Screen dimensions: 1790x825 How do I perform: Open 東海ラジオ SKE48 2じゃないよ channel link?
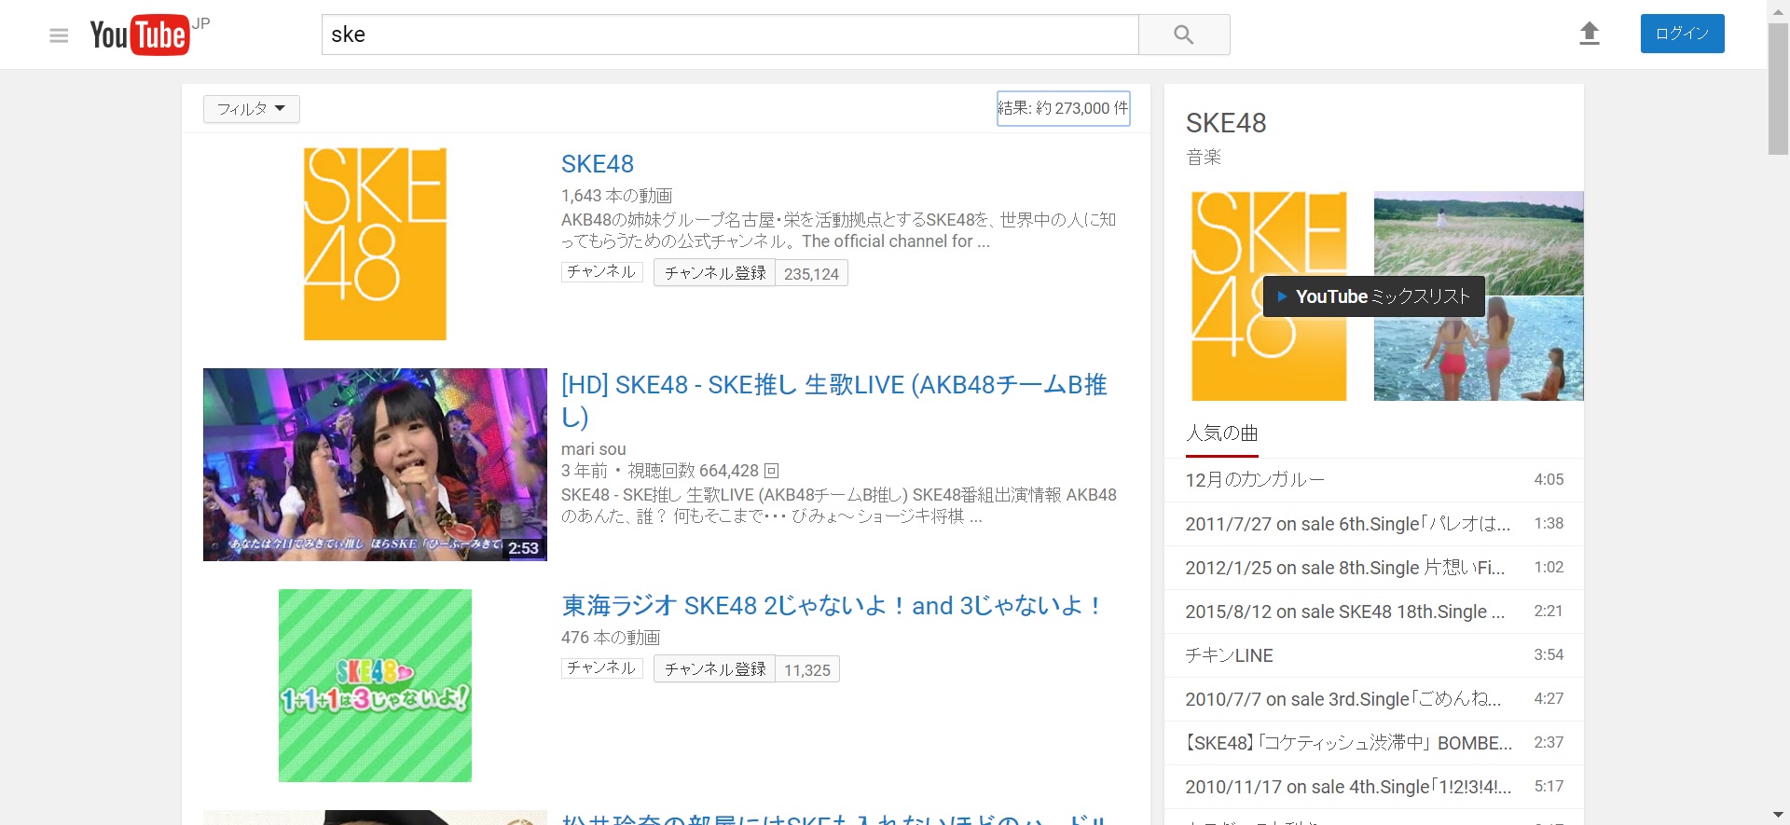point(832,606)
